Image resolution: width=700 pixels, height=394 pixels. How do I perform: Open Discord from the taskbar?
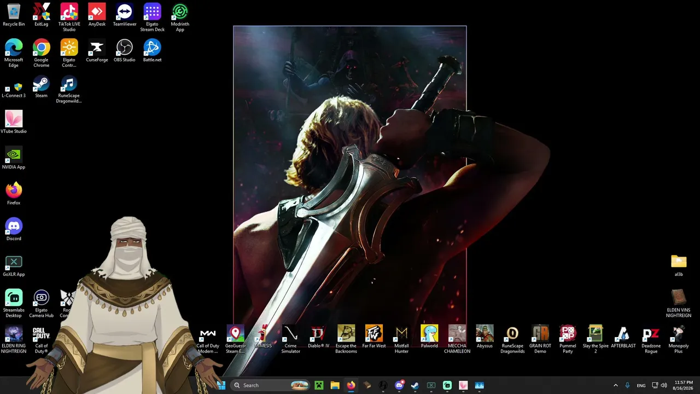tap(399, 385)
